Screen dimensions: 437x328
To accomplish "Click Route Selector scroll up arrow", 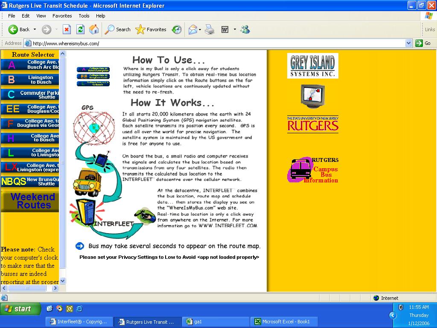I will point(63,53).
